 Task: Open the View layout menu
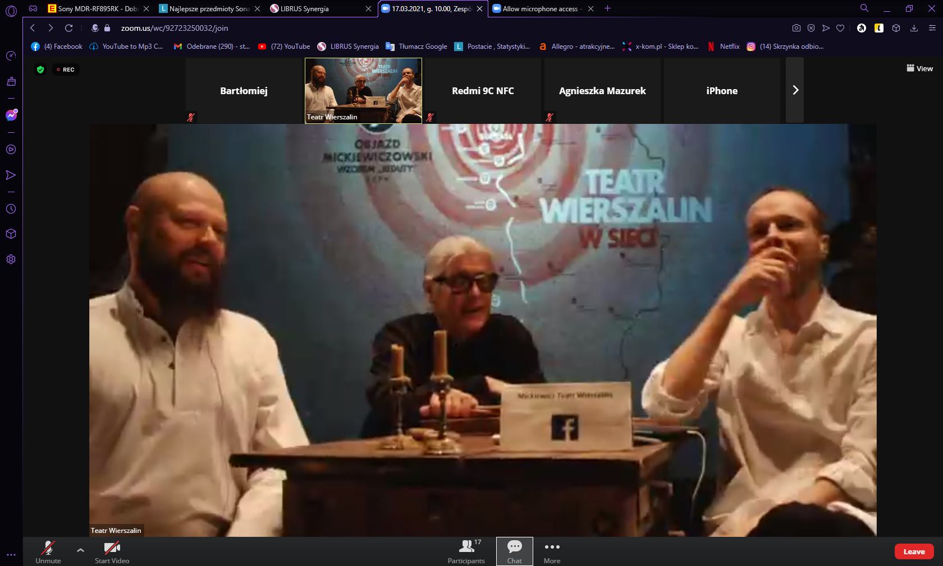(x=919, y=68)
